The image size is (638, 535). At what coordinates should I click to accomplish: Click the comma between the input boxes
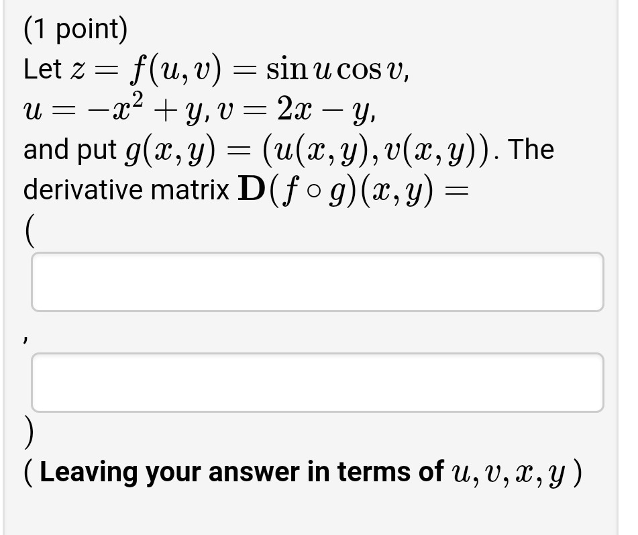29,330
